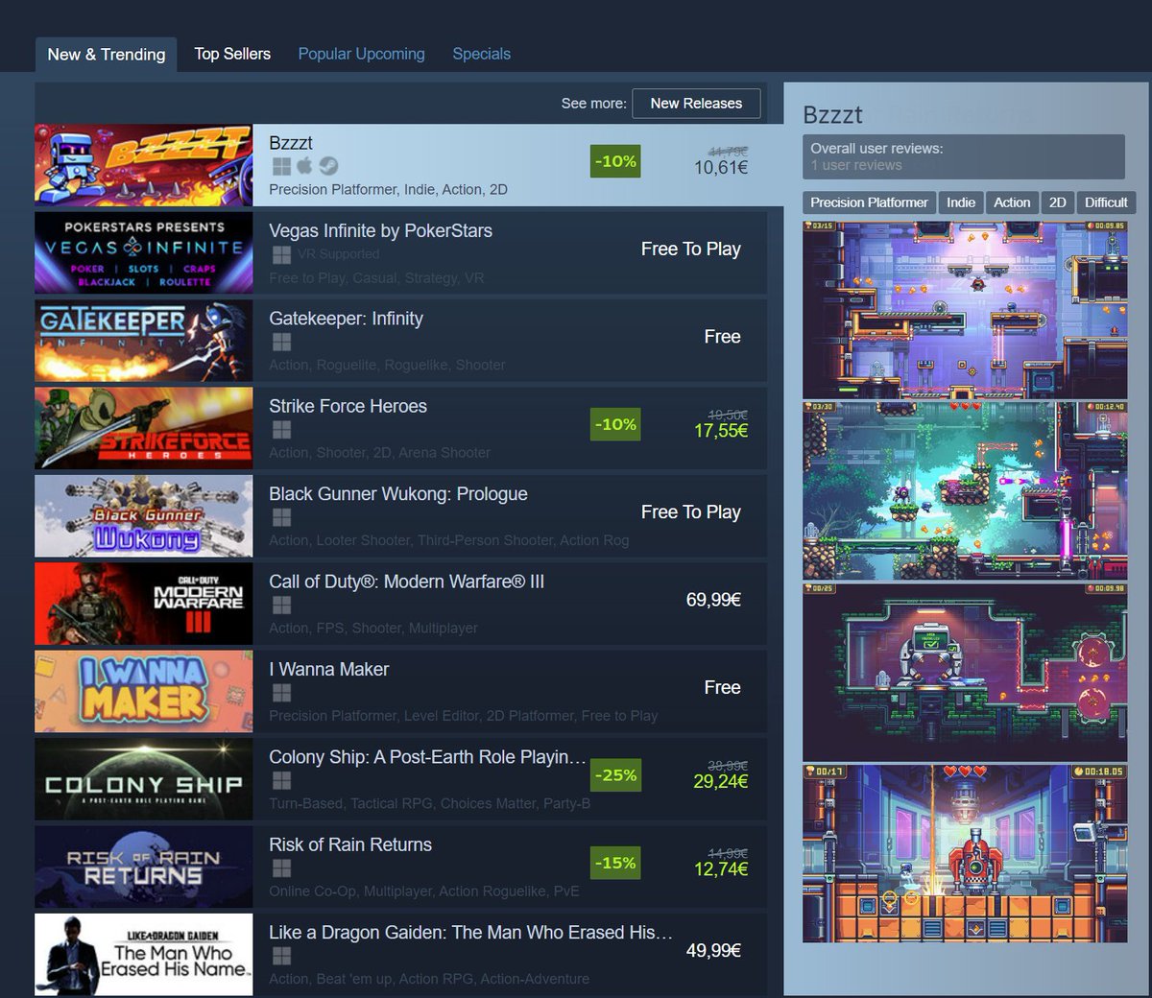Click Windows icon under Like a Dragon Gaiden
Viewport: 1152px width, 998px height.
click(281, 956)
